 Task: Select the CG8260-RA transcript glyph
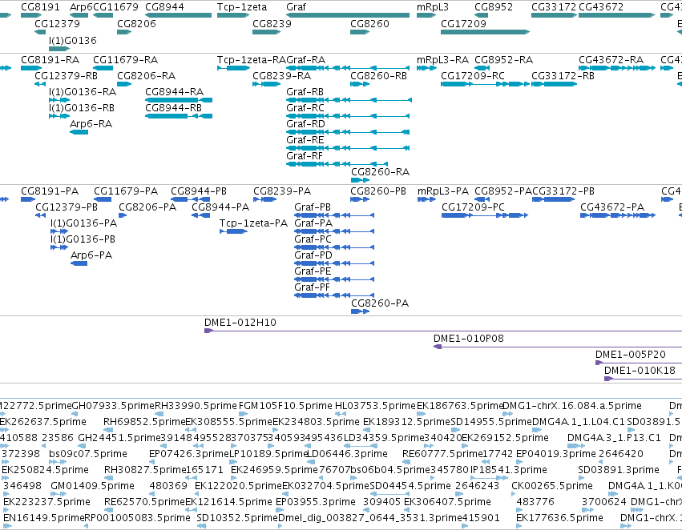click(x=360, y=180)
